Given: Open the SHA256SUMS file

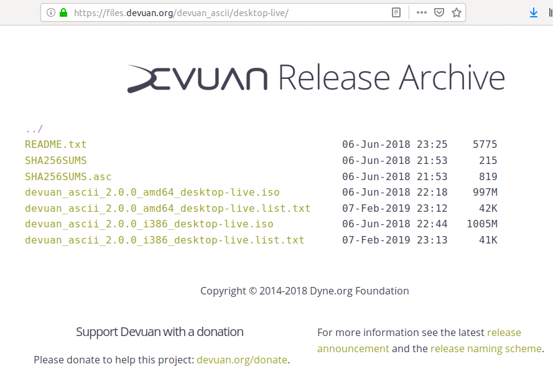Looking at the screenshot, I should (55, 160).
